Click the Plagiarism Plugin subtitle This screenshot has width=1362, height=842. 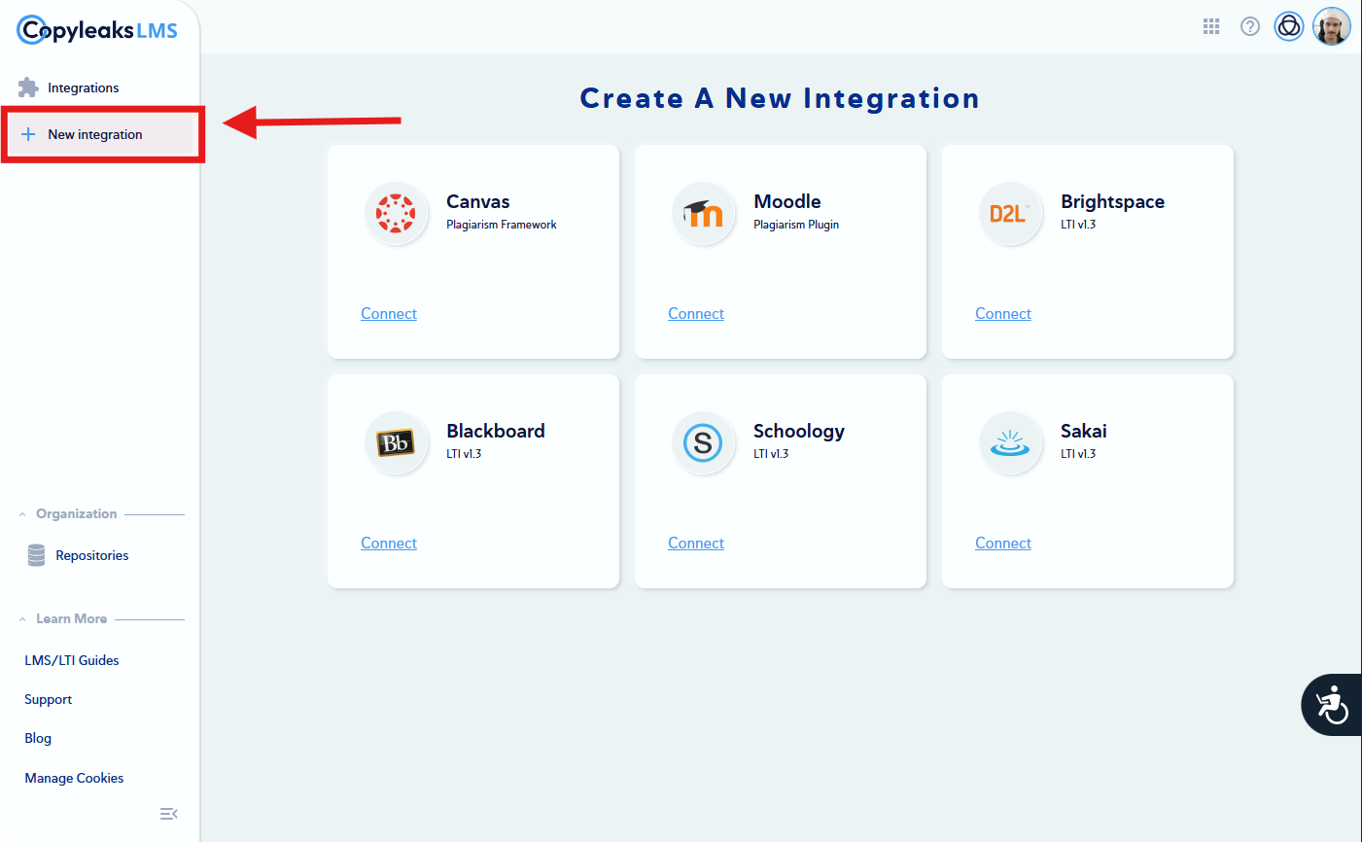coord(796,225)
